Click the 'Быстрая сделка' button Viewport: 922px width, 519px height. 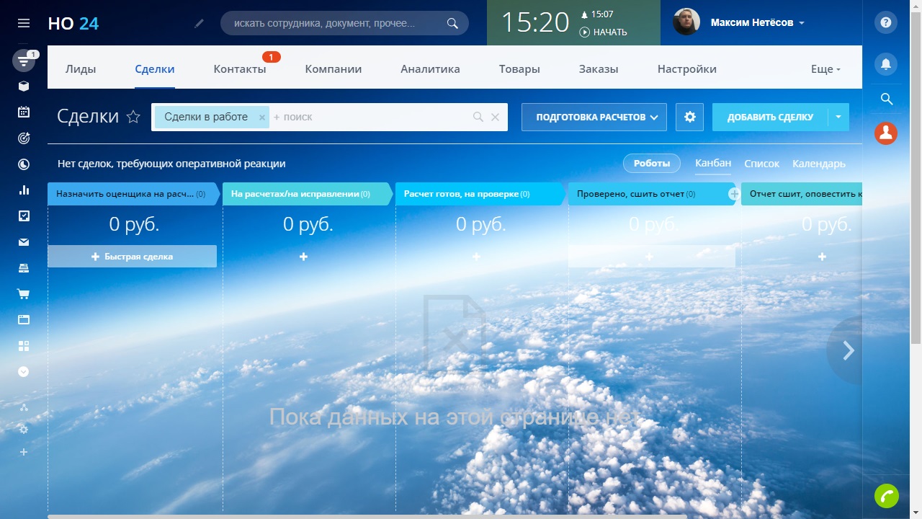coord(132,257)
